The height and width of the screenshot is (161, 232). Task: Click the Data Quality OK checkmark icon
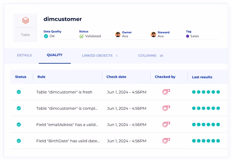coord(46,36)
